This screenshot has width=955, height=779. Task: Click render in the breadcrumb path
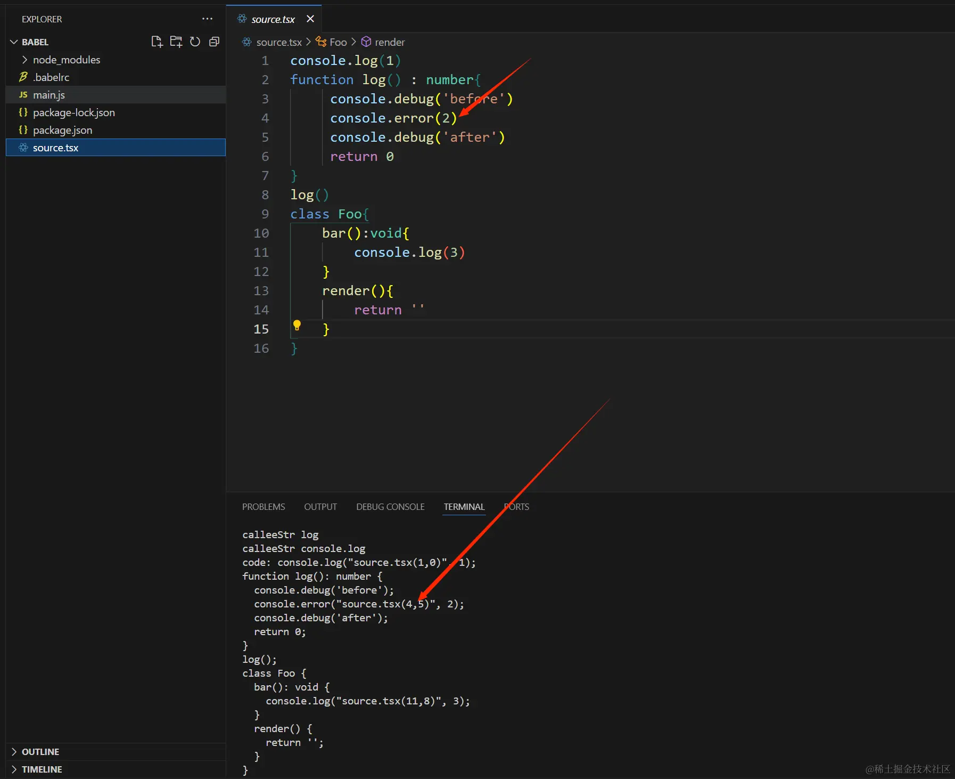[390, 42]
